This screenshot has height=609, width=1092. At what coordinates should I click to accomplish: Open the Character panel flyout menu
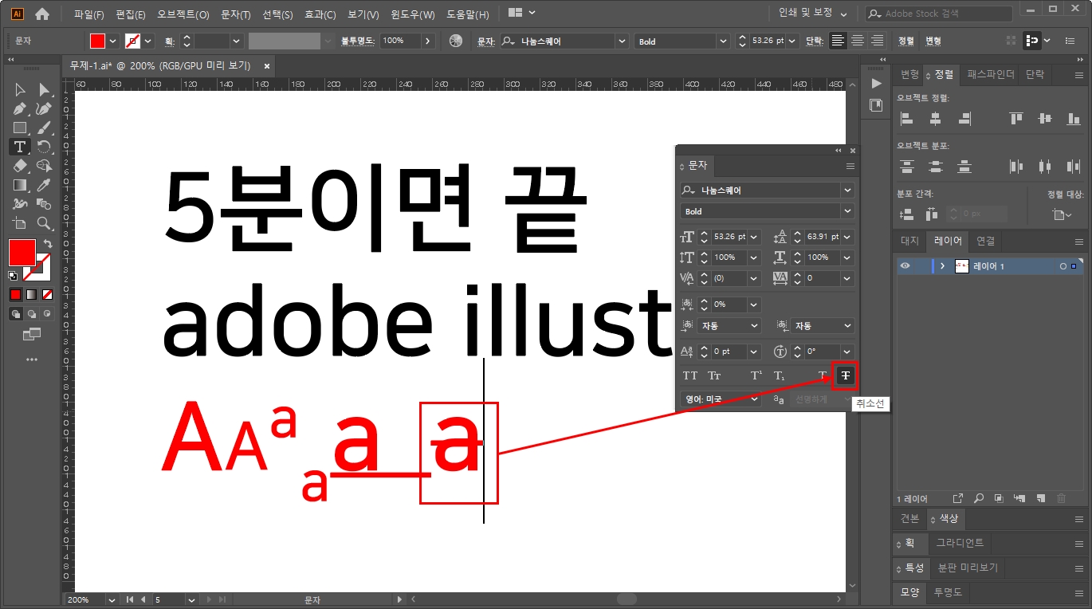[850, 167]
